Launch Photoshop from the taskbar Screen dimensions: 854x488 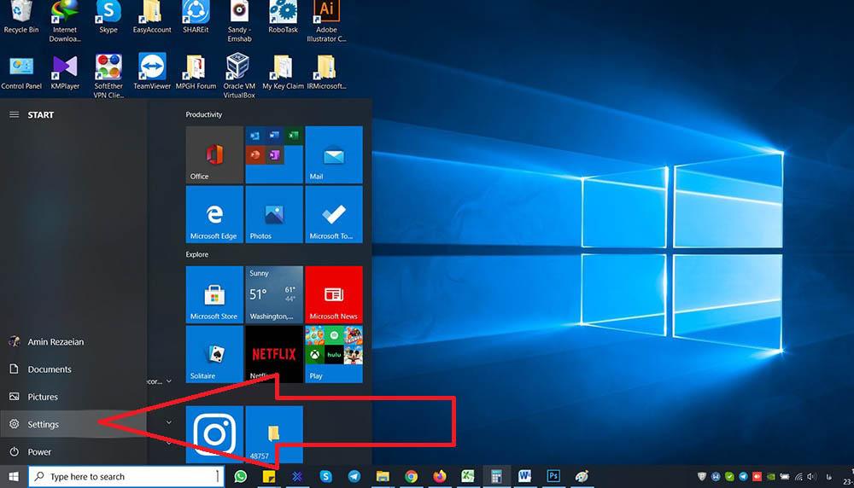pos(553,476)
